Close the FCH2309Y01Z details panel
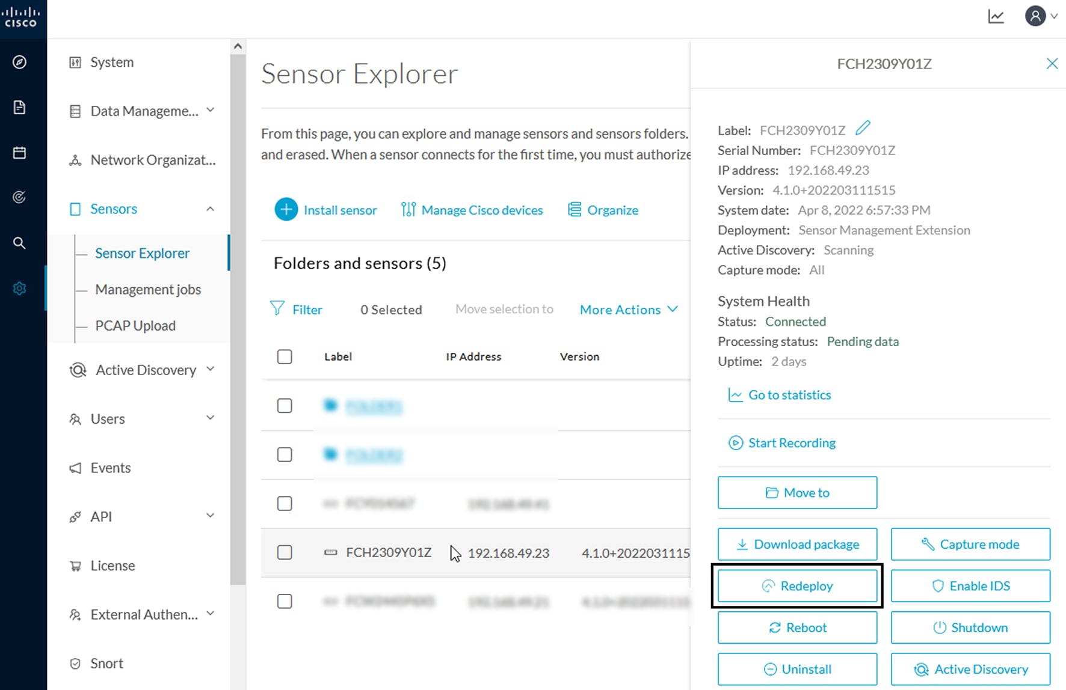This screenshot has width=1066, height=690. click(x=1052, y=63)
